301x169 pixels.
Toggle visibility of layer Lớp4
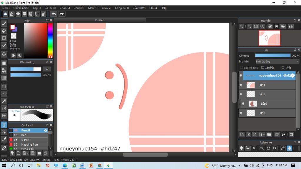(241, 85)
